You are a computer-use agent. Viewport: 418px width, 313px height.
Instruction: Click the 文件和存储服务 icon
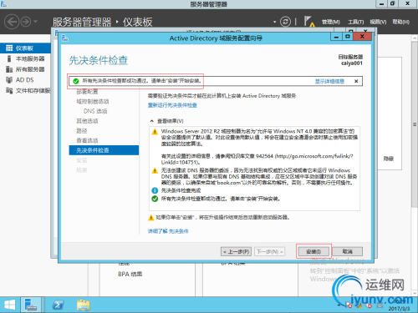[9, 90]
